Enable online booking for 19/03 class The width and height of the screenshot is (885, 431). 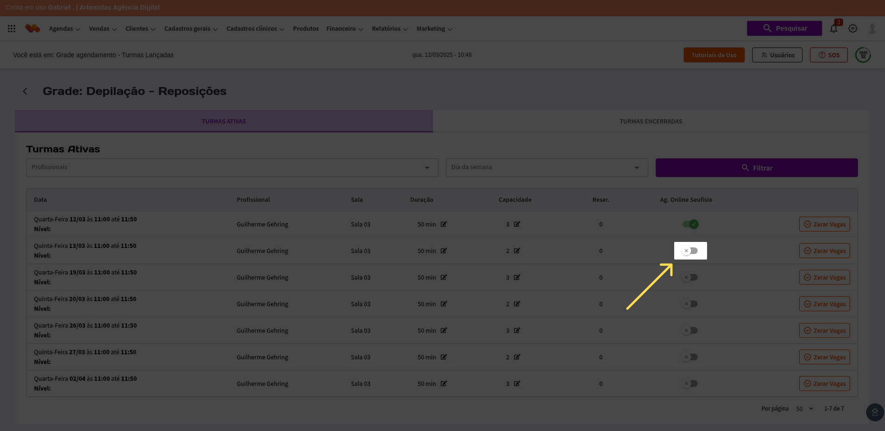(690, 278)
